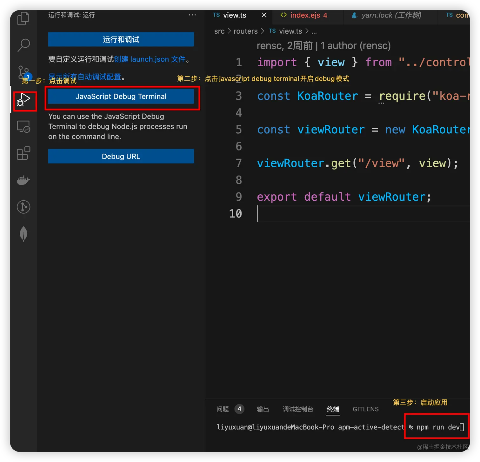
Task: Open the Remote Explorer icon
Action: pos(23,127)
